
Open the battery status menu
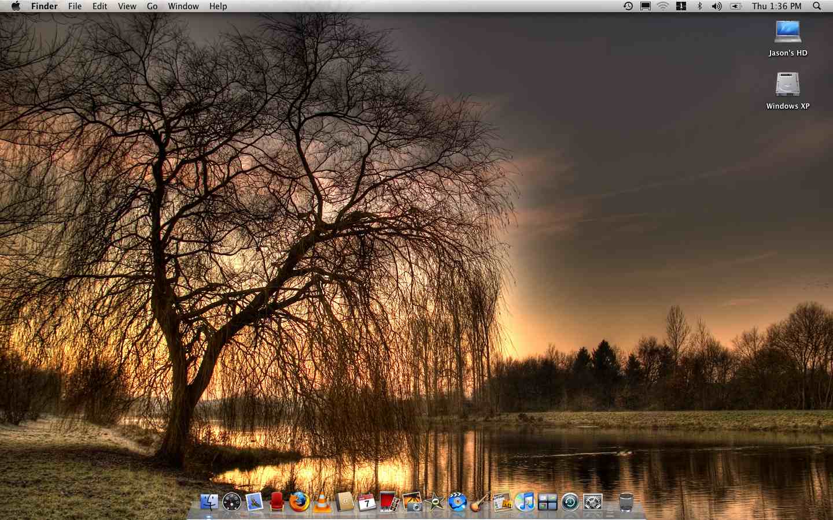click(736, 6)
